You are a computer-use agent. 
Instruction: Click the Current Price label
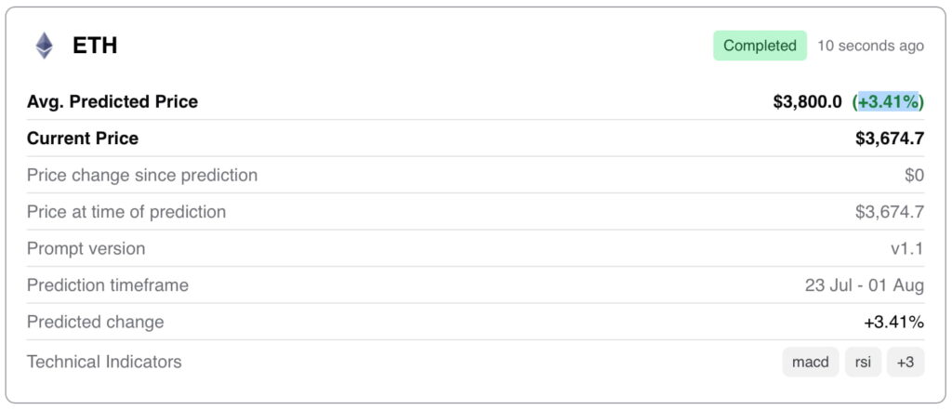click(x=83, y=139)
